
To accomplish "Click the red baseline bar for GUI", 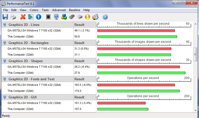I will coord(121,103).
